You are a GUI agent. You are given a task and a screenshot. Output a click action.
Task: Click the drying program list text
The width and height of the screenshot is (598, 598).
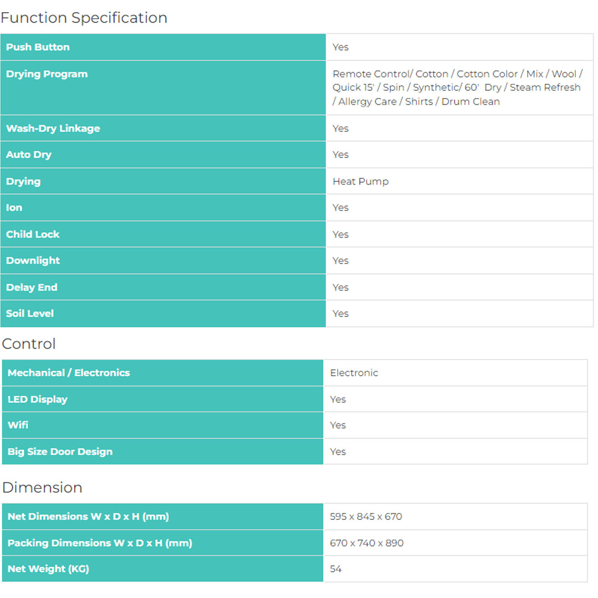point(457,87)
